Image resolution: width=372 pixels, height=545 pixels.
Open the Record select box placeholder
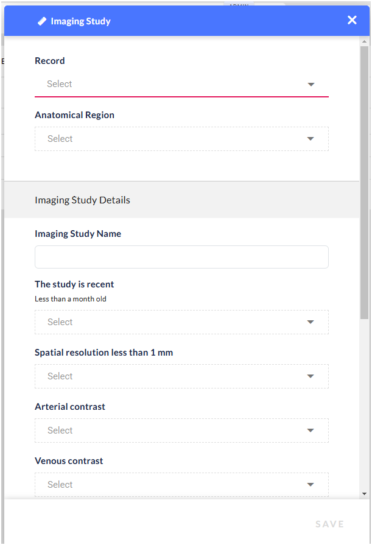click(60, 84)
